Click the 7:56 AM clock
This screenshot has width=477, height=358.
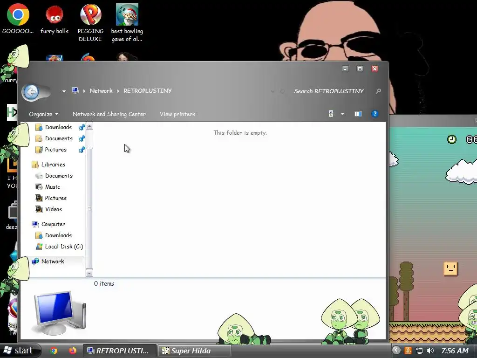(x=455, y=351)
